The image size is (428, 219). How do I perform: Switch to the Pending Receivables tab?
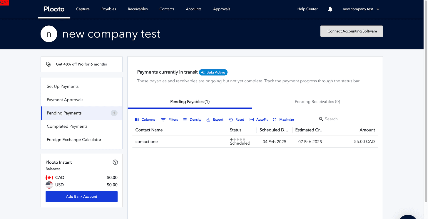click(x=317, y=102)
